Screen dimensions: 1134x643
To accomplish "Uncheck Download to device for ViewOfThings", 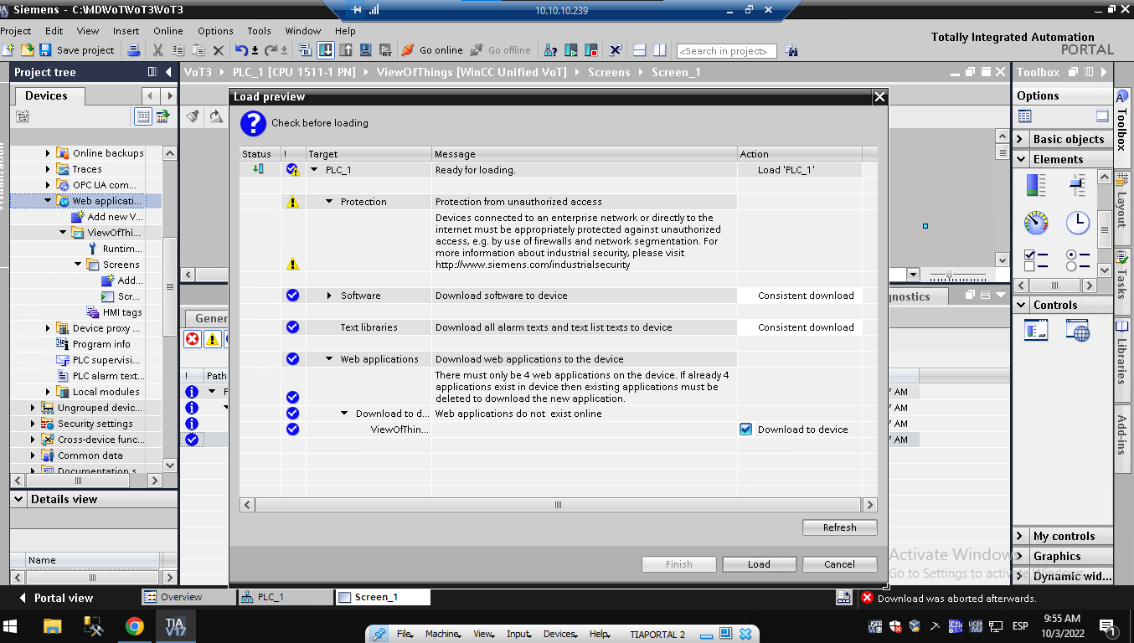I will click(x=746, y=430).
